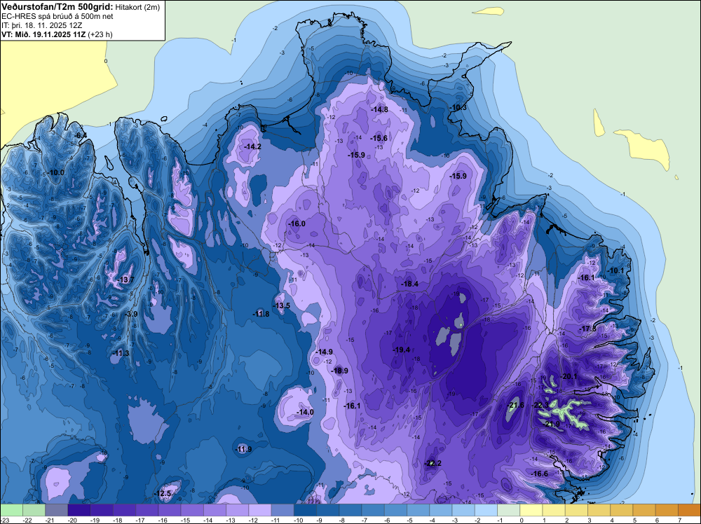Pick the -5 medium blue legend swatch
The height and width of the screenshot is (524, 701).
click(x=418, y=510)
